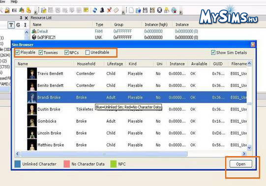Click the sim list scroll down arrow
The width and height of the screenshot is (266, 186).
coord(249,147)
